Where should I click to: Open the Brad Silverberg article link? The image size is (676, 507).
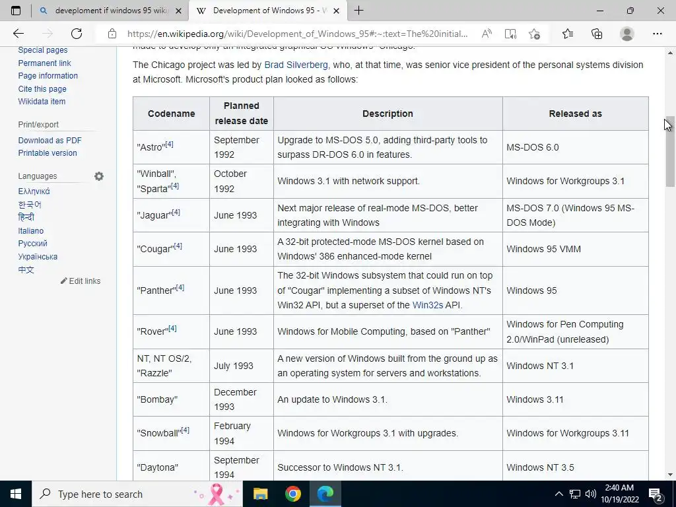296,65
